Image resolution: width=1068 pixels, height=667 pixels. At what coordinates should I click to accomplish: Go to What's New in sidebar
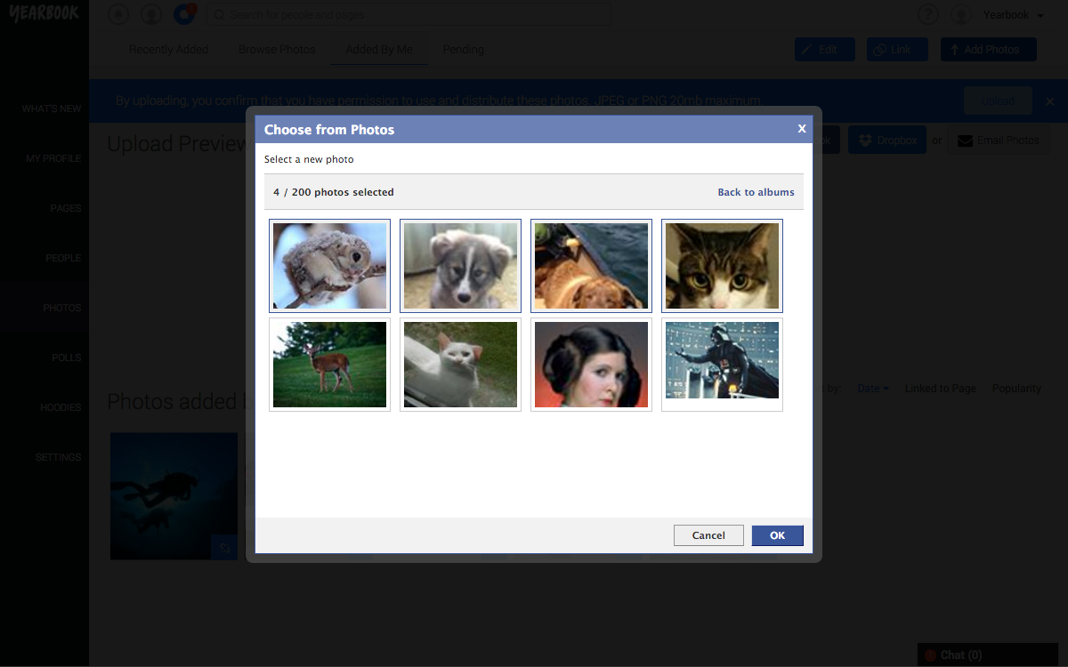pyautogui.click(x=52, y=108)
